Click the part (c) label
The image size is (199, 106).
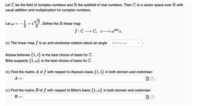coord(7,90)
